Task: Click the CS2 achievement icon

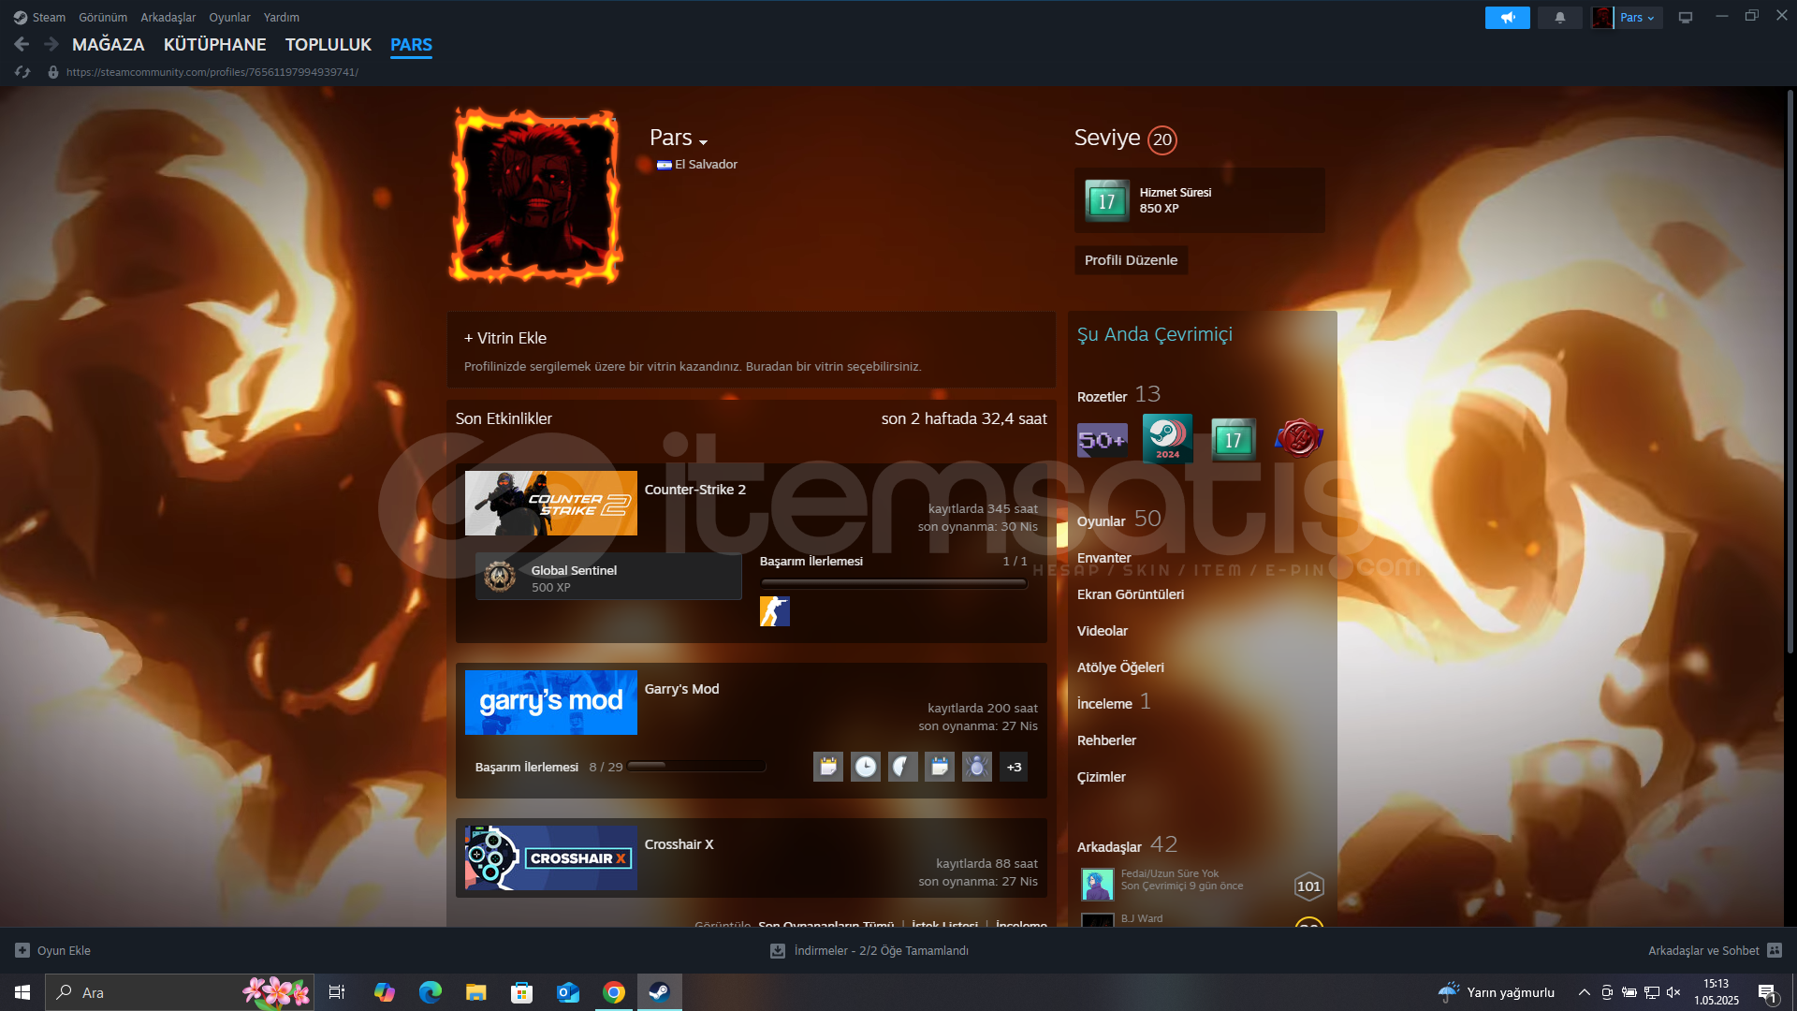Action: tap(775, 611)
